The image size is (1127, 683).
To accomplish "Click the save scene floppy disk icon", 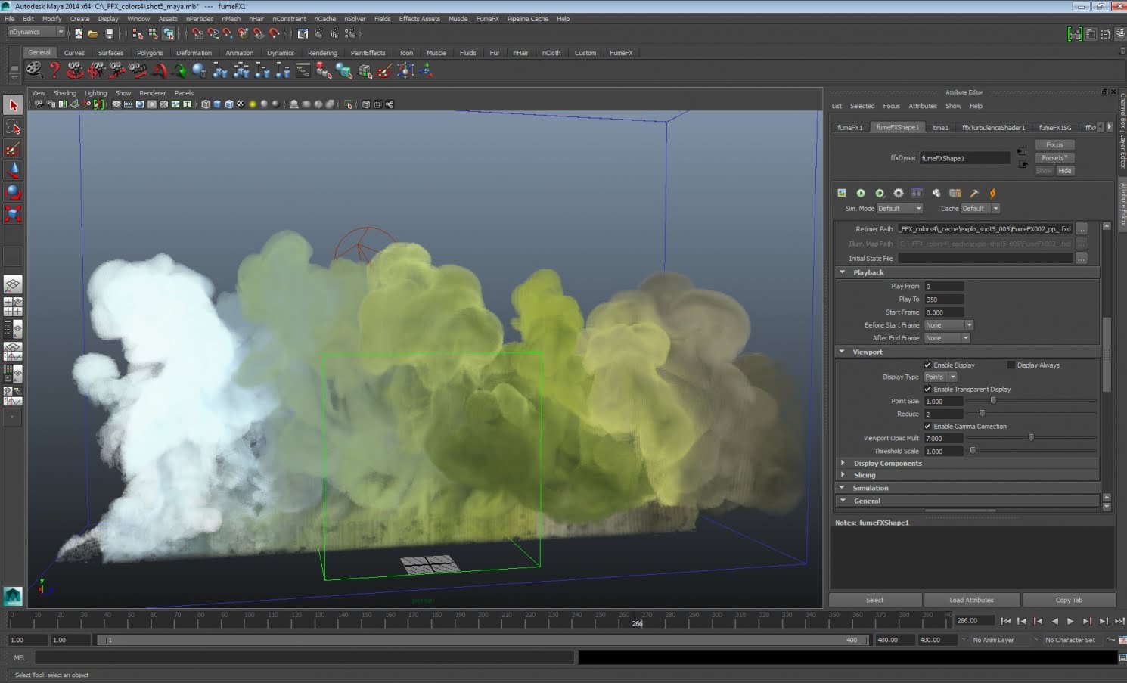I will coord(109,34).
